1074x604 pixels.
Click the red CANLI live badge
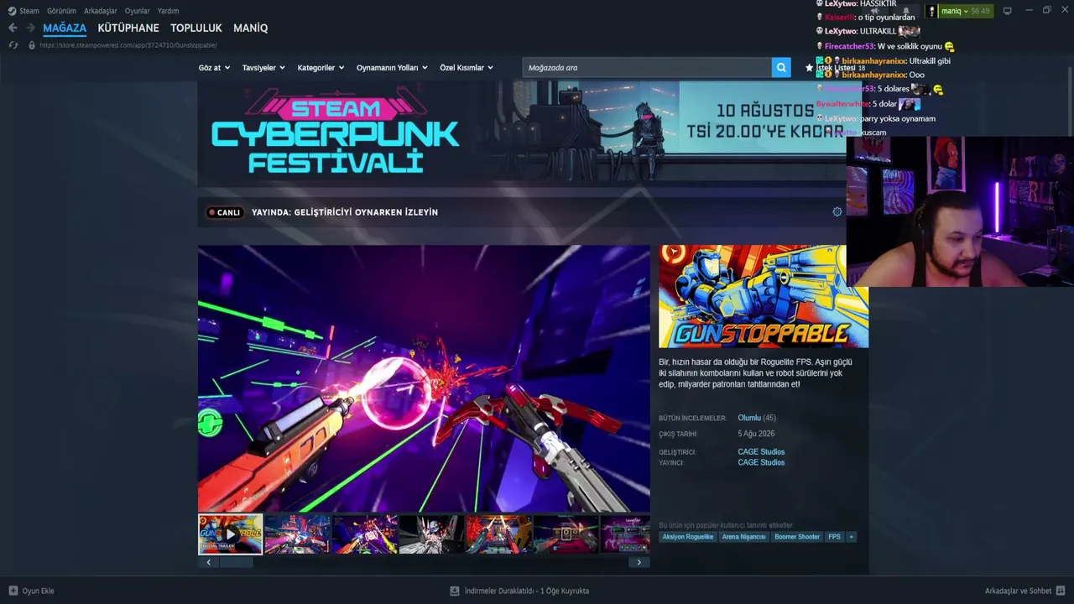[224, 212]
